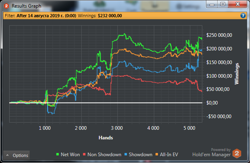Image resolution: width=250 pixels, height=163 pixels.
Task: Click the 1 000 hands axis label
Action: (x=45, y=128)
